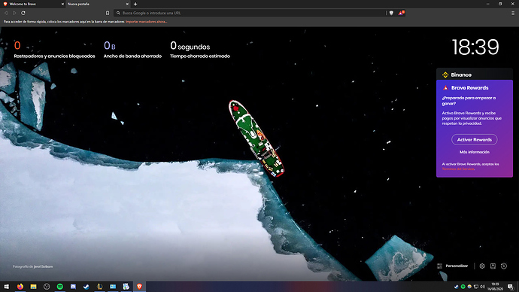Bookmark this page using the bookmark icon
Screen dimensions: 519x292
coord(108,13)
